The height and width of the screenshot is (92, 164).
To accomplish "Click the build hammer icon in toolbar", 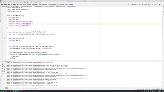I will pyautogui.click(x=128, y=5).
